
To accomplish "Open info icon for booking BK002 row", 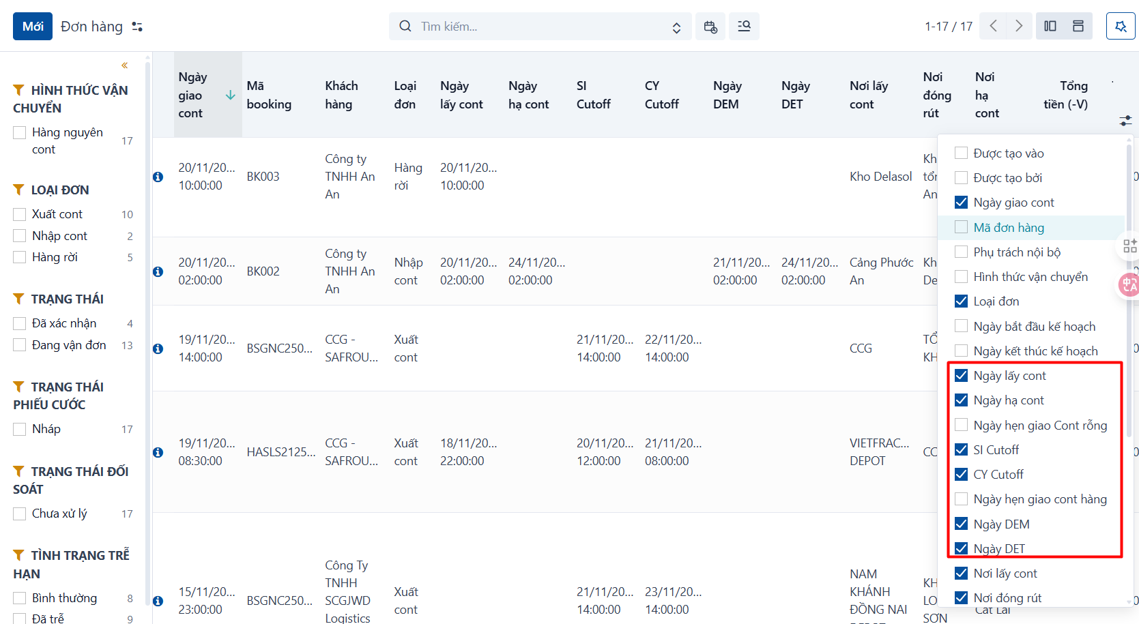I will 158,271.
